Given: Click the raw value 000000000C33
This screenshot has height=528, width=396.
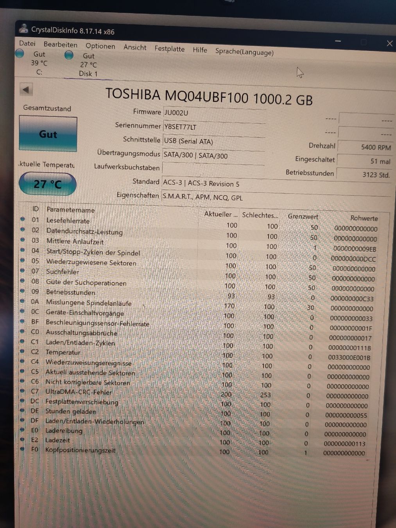Looking at the screenshot, I should coord(352,298).
